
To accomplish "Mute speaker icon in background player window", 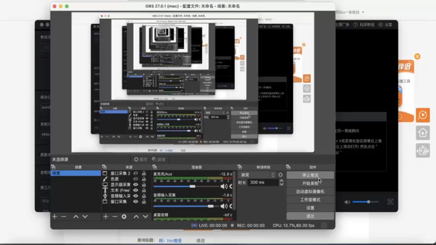I will click(347, 202).
